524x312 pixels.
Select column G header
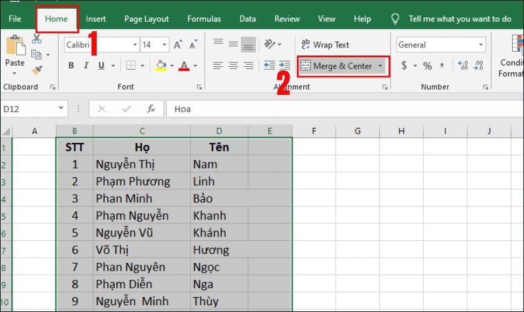(x=357, y=131)
